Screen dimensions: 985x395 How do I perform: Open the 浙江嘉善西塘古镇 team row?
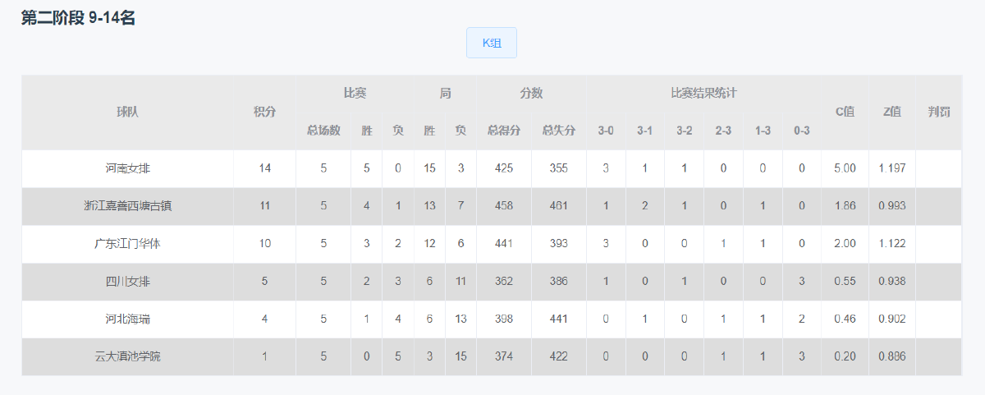click(x=492, y=206)
